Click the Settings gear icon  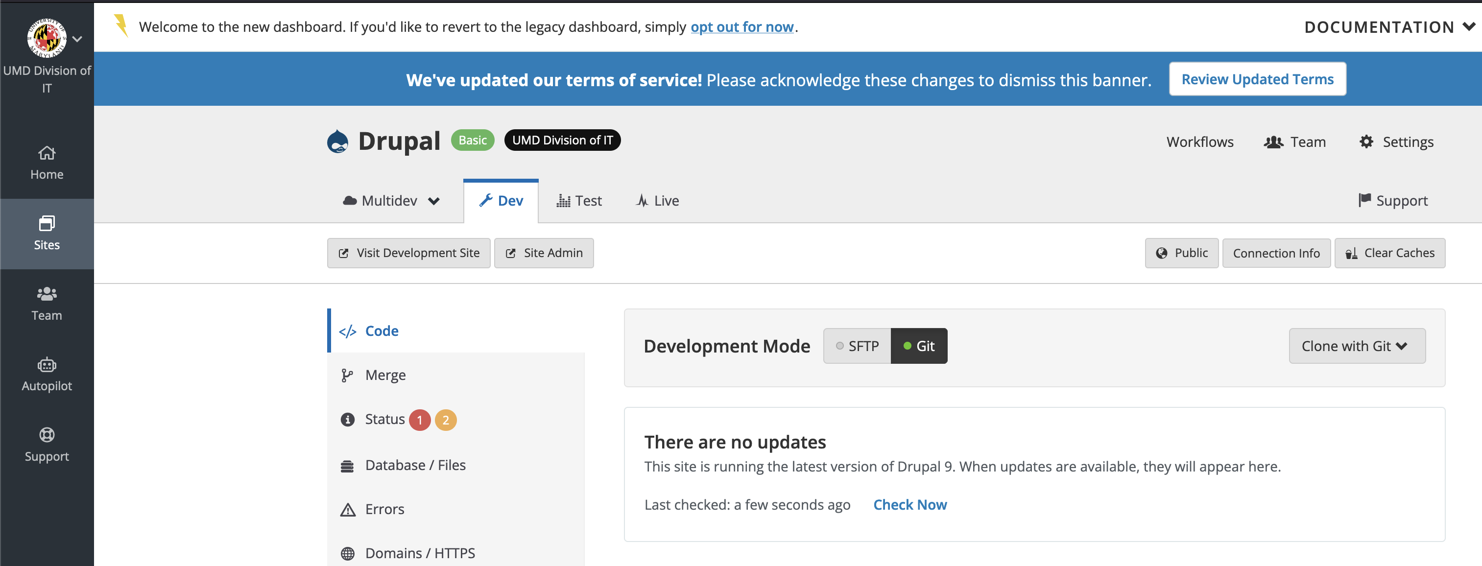click(x=1366, y=141)
